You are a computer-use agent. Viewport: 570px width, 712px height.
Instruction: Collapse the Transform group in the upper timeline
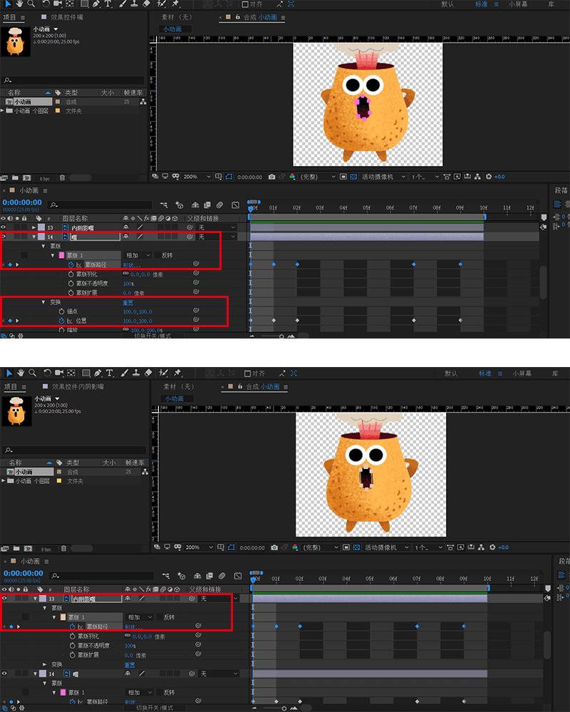tap(43, 302)
